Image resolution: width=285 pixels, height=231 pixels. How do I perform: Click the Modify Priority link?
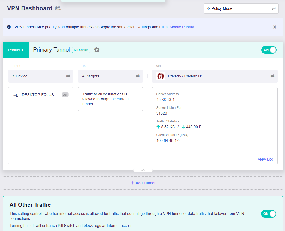(x=182, y=27)
